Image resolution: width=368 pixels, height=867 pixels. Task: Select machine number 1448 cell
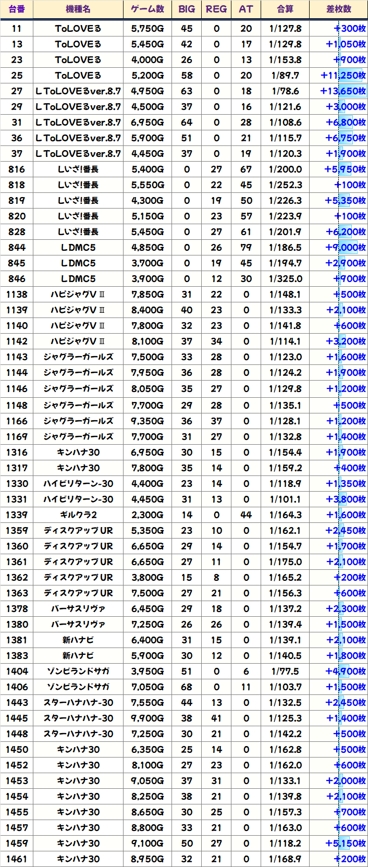pos(17,734)
